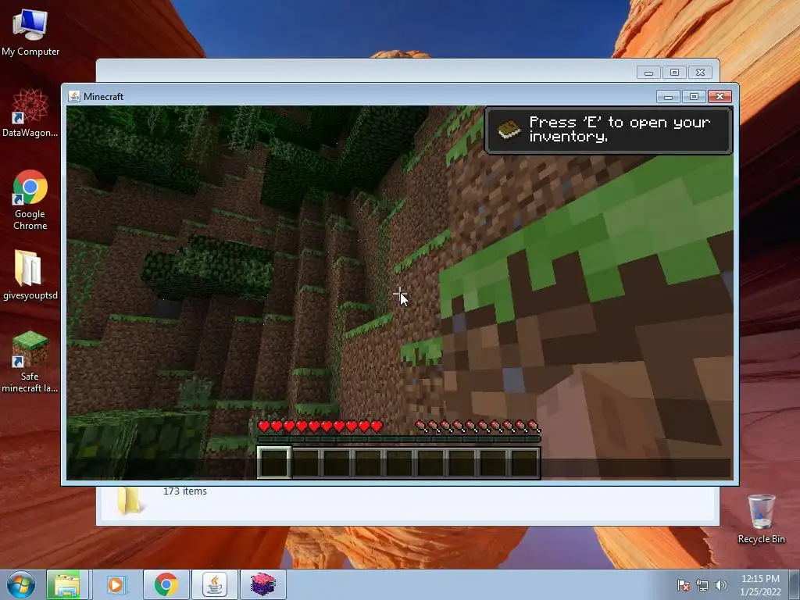800x600 pixels.
Task: Open the volume speaker tray icon
Action: pyautogui.click(x=721, y=585)
